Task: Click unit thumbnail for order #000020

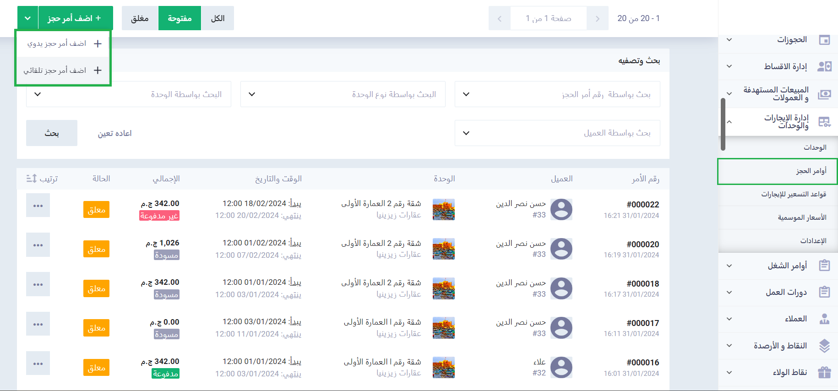Action: point(443,249)
